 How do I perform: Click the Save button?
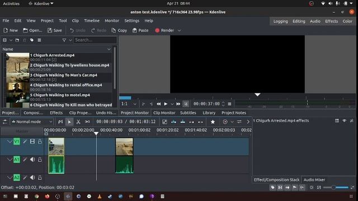click(55, 30)
